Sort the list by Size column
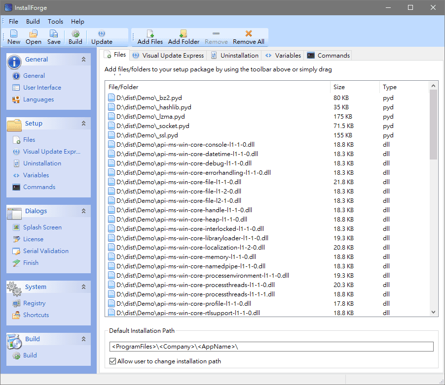Viewport: 445px width, 385px height. (355, 87)
